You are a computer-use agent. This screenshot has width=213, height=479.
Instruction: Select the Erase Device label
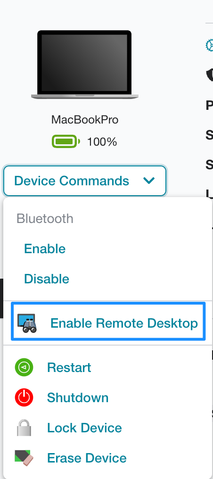coord(87,458)
